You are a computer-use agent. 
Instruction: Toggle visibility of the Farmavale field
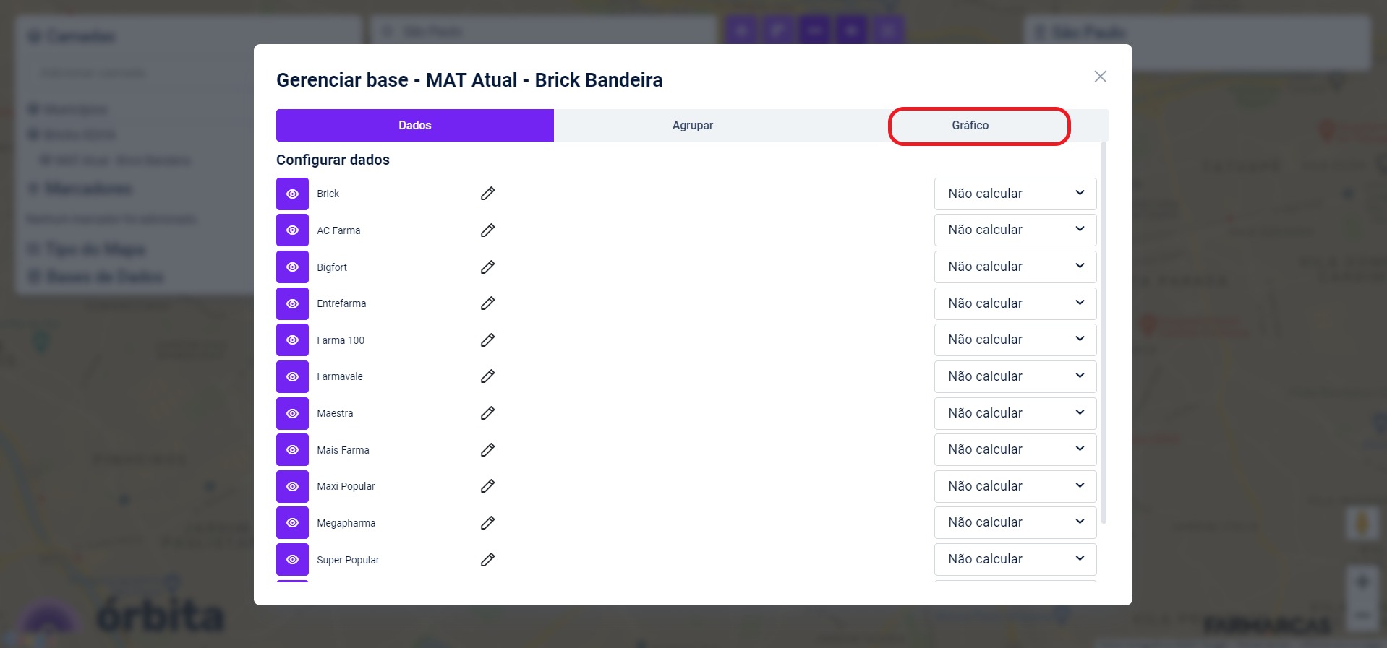[292, 376]
